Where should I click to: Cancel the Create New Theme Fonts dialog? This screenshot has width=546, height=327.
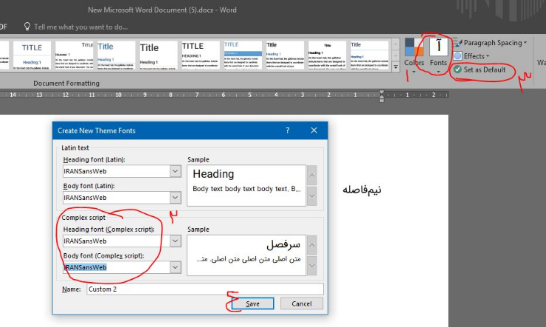(302, 303)
